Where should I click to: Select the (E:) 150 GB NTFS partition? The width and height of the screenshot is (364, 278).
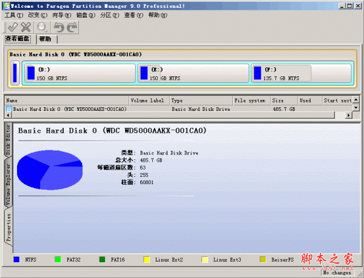193,73
